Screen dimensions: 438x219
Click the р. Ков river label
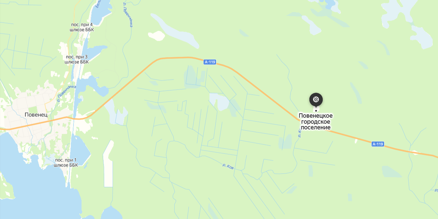tap(228, 166)
